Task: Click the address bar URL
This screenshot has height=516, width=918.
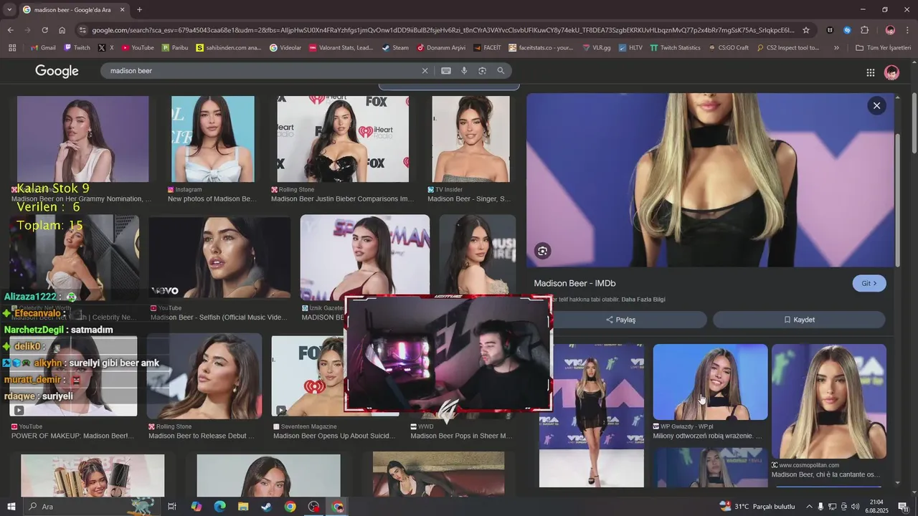Action: coord(443,30)
